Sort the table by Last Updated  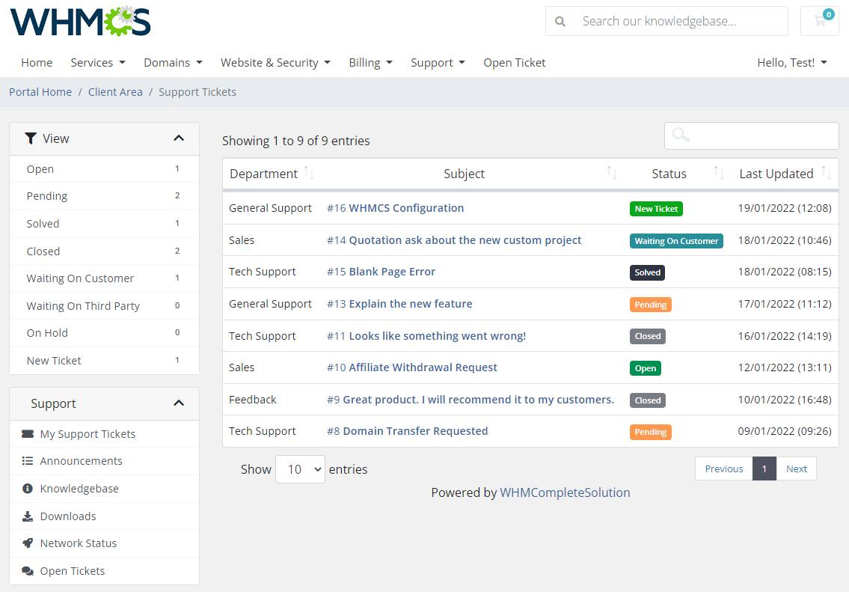(x=776, y=173)
